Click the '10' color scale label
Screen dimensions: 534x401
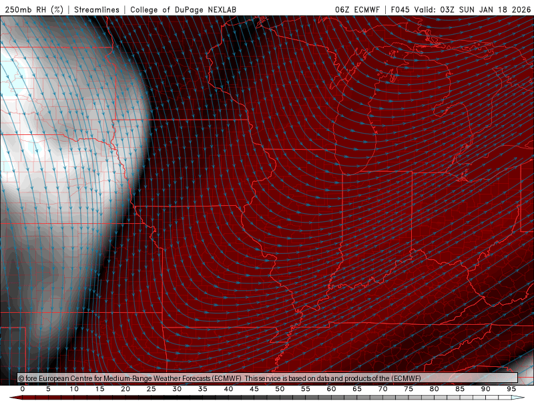74,389
